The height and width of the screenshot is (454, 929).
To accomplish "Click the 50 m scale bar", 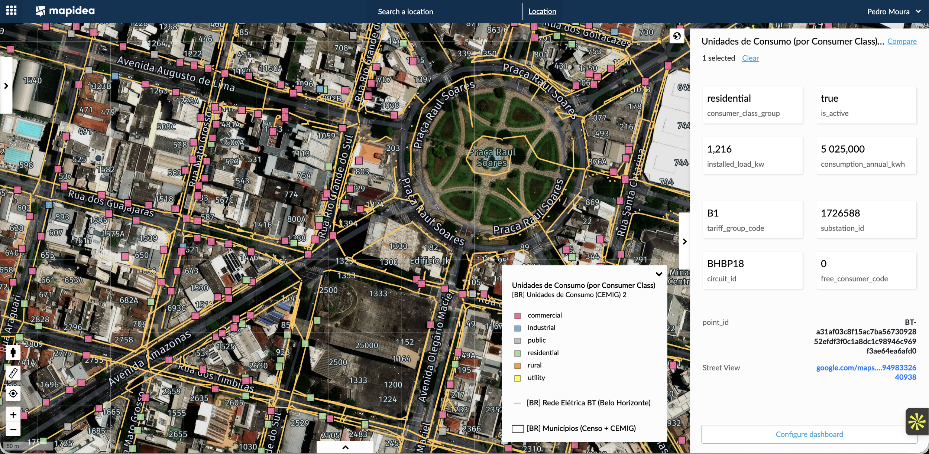I will click(27, 446).
